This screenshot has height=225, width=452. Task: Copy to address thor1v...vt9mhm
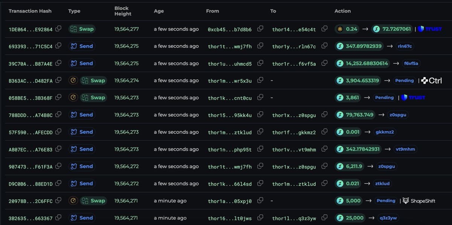click(x=324, y=149)
